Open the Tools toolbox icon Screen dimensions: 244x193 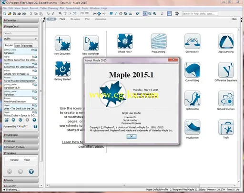[226, 127]
